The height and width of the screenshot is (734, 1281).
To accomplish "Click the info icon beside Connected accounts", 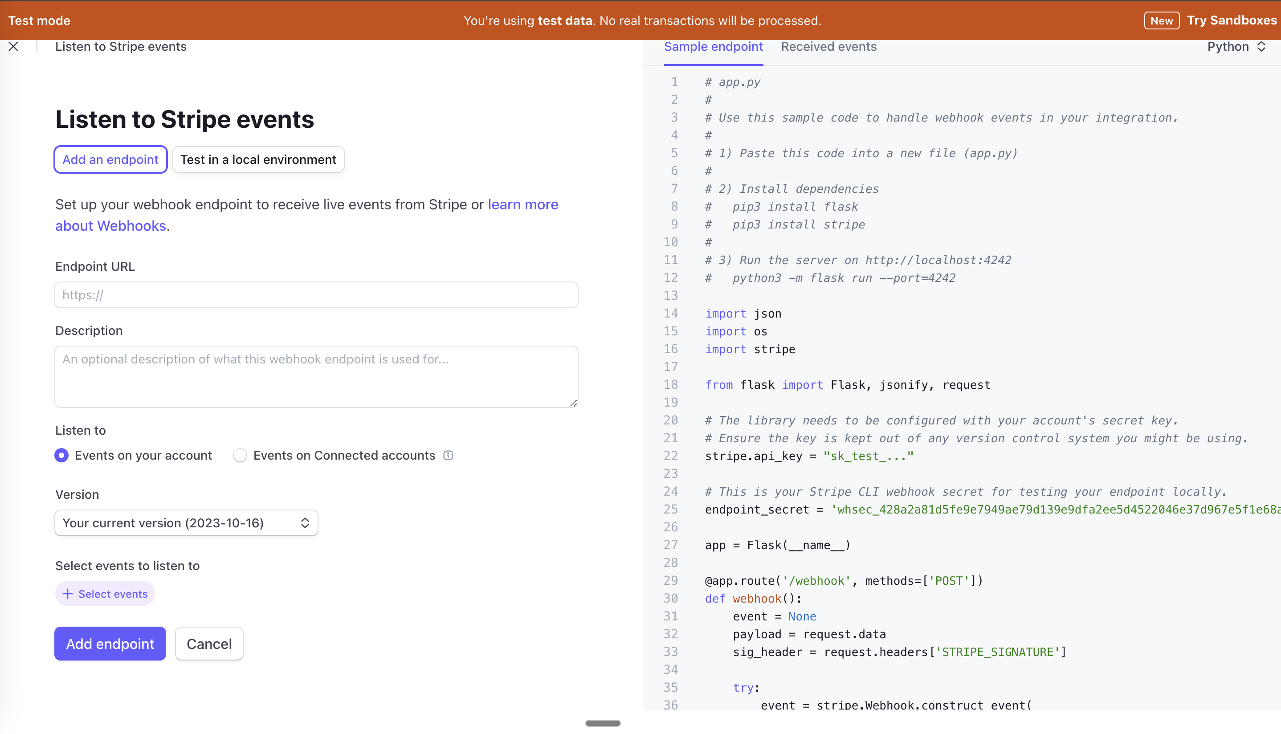I will 448,455.
